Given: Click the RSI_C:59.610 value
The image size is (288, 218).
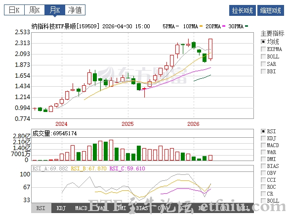Looking at the screenshot, I should [x=127, y=168].
